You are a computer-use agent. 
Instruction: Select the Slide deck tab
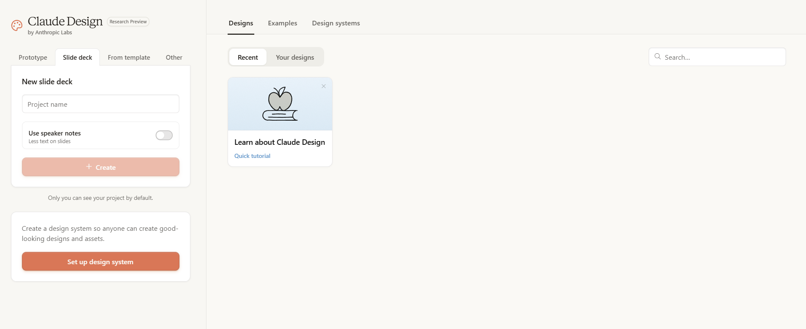tap(77, 58)
